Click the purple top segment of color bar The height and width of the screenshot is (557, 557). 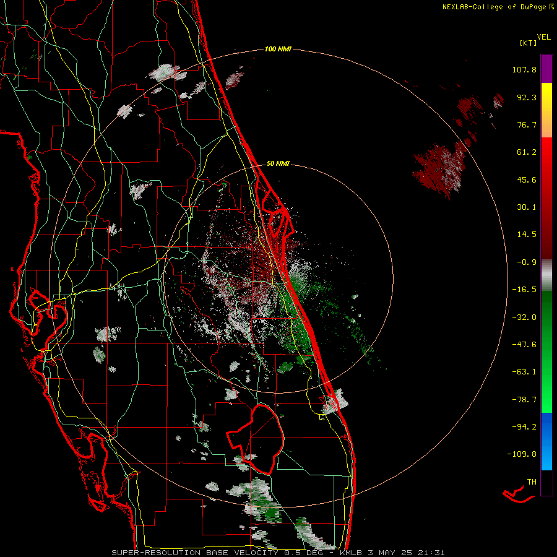click(x=546, y=69)
